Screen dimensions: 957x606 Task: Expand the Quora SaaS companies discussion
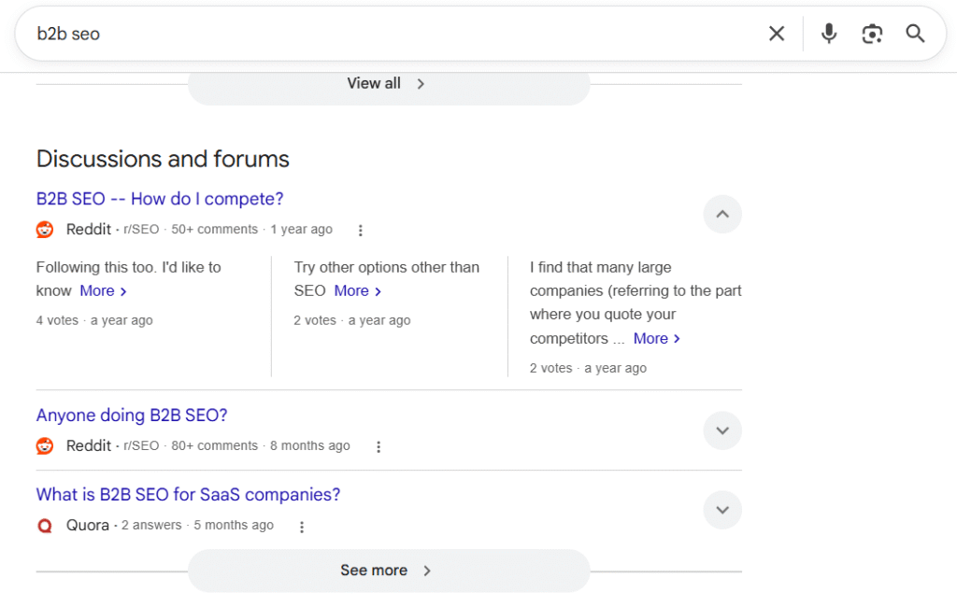pyautogui.click(x=722, y=510)
